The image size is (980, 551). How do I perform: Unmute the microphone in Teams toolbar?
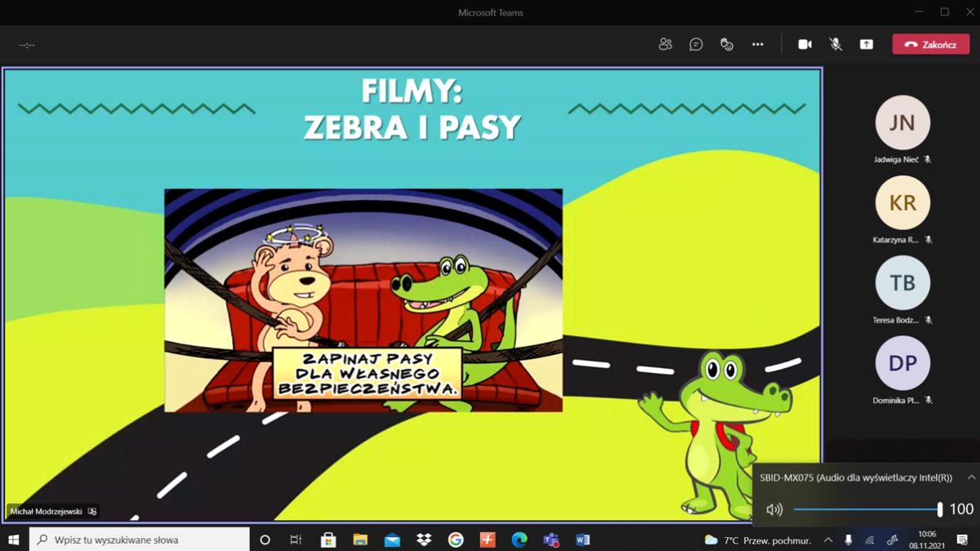pyautogui.click(x=835, y=44)
